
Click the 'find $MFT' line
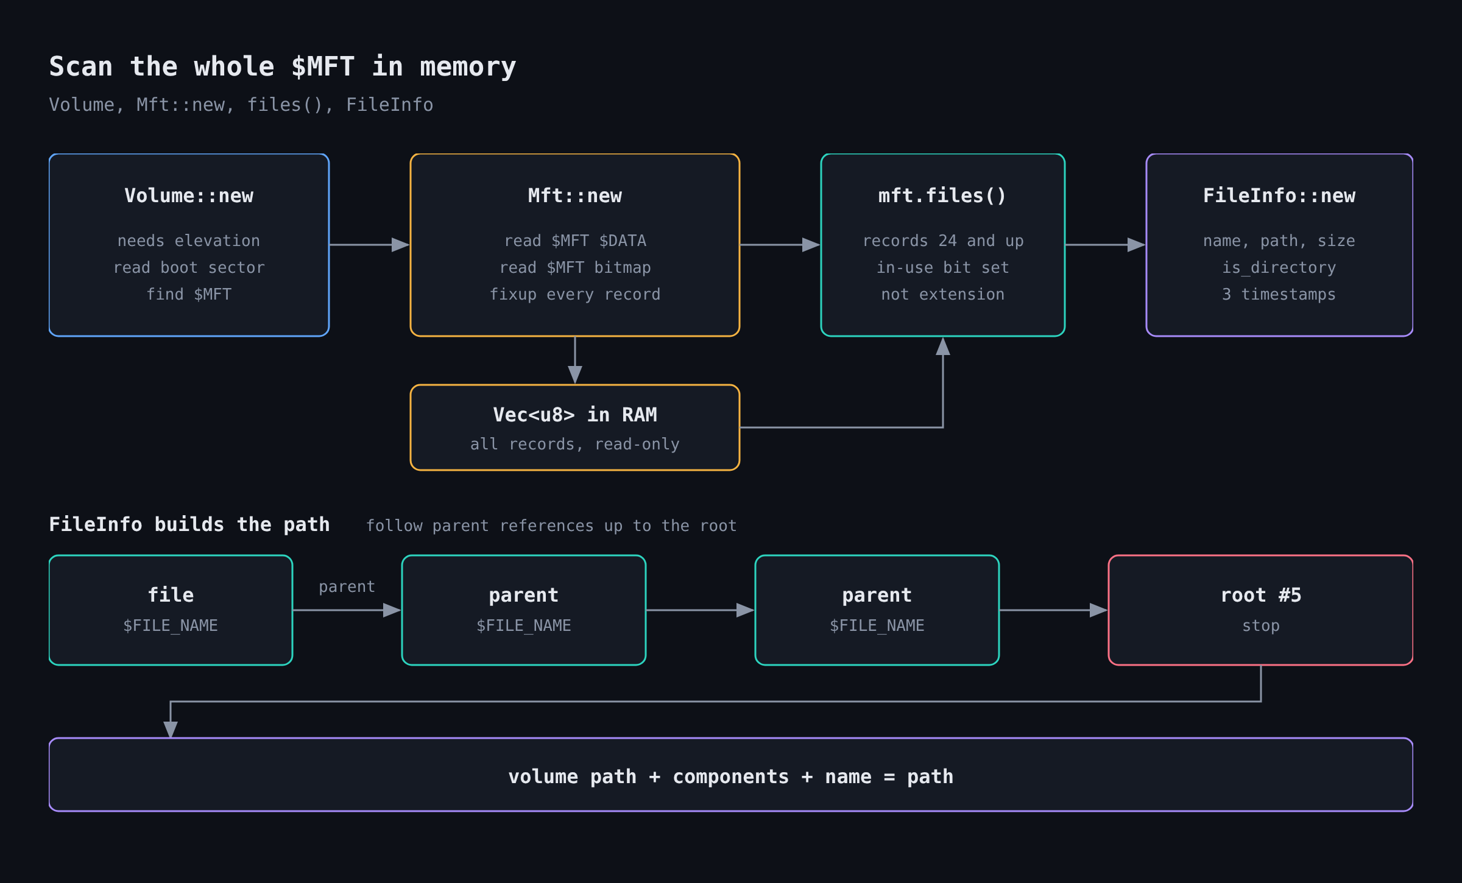click(x=189, y=294)
